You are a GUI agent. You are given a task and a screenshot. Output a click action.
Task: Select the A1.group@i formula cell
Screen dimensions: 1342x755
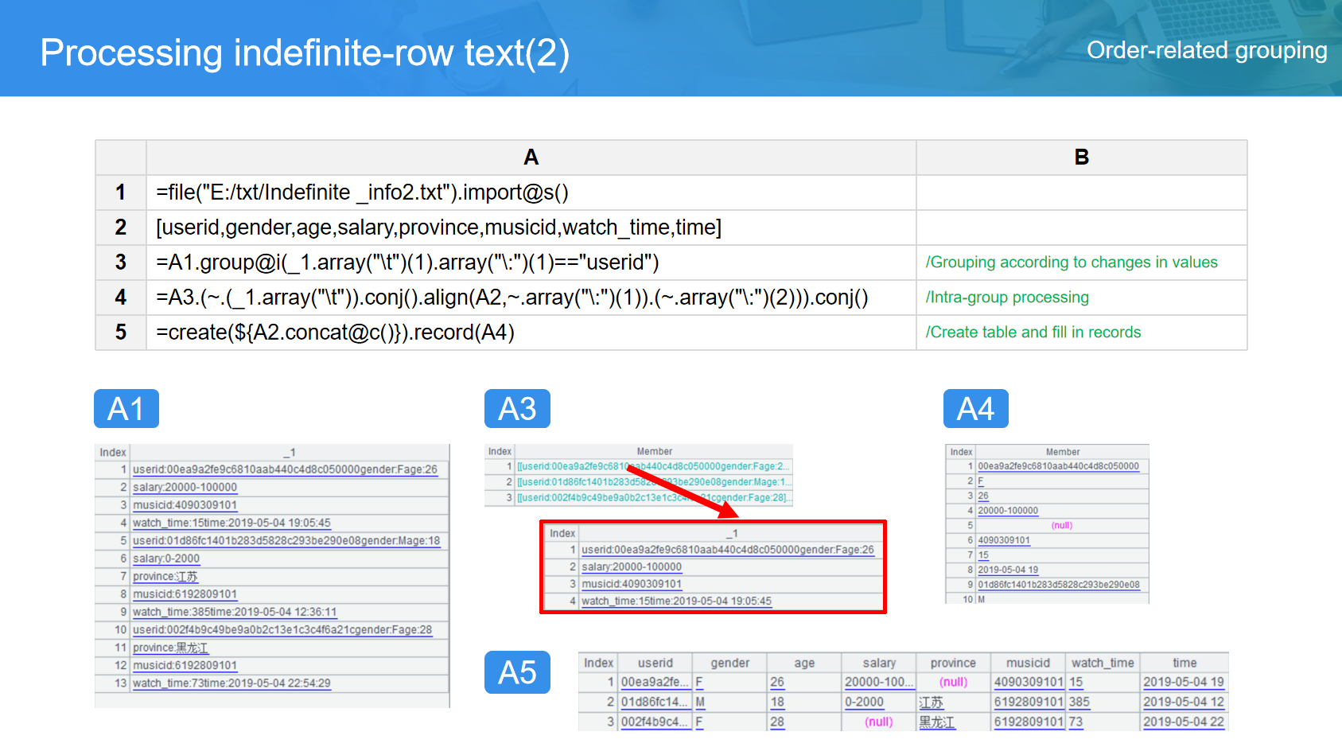point(531,263)
